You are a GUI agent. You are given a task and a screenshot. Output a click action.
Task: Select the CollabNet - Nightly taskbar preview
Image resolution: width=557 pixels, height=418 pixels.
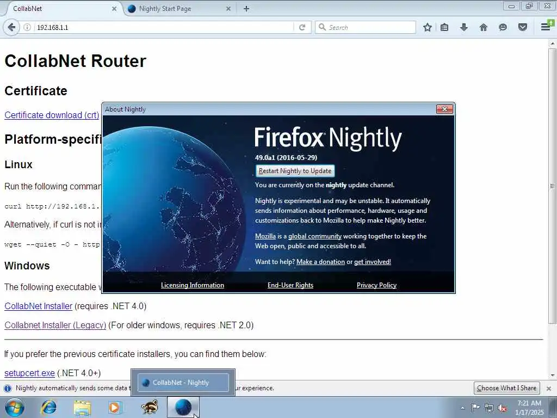click(183, 383)
